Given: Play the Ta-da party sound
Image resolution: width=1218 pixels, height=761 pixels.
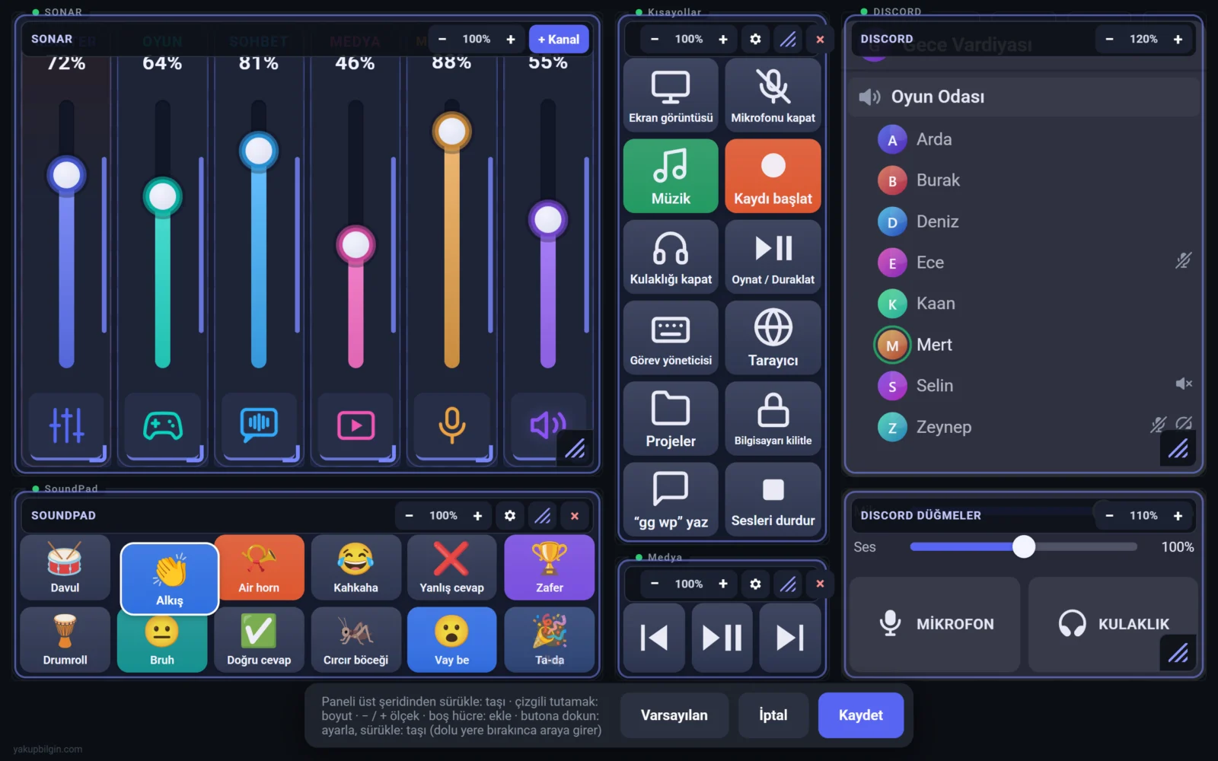Looking at the screenshot, I should click(549, 640).
